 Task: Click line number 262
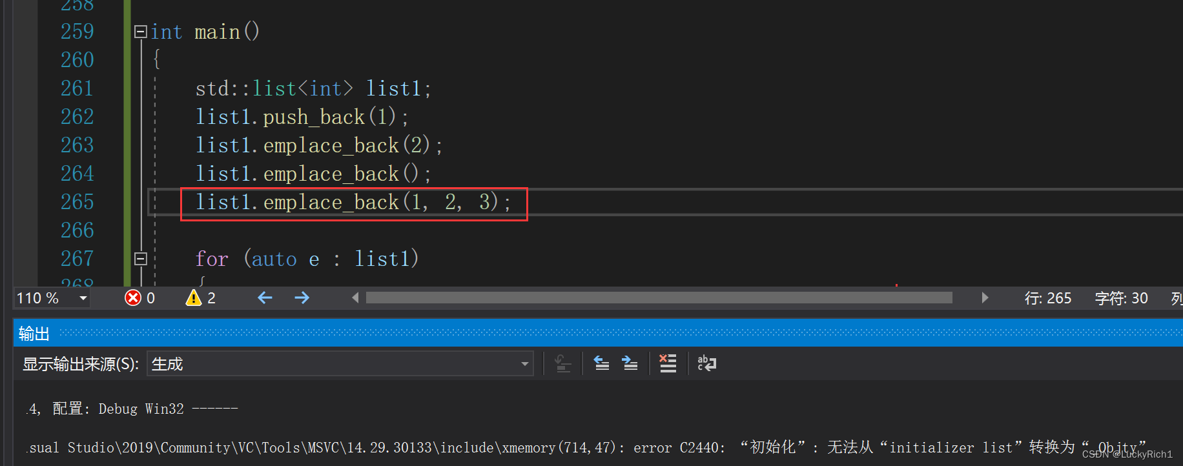point(77,117)
